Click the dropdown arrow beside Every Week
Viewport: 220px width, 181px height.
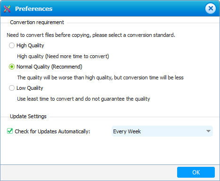click(208, 131)
